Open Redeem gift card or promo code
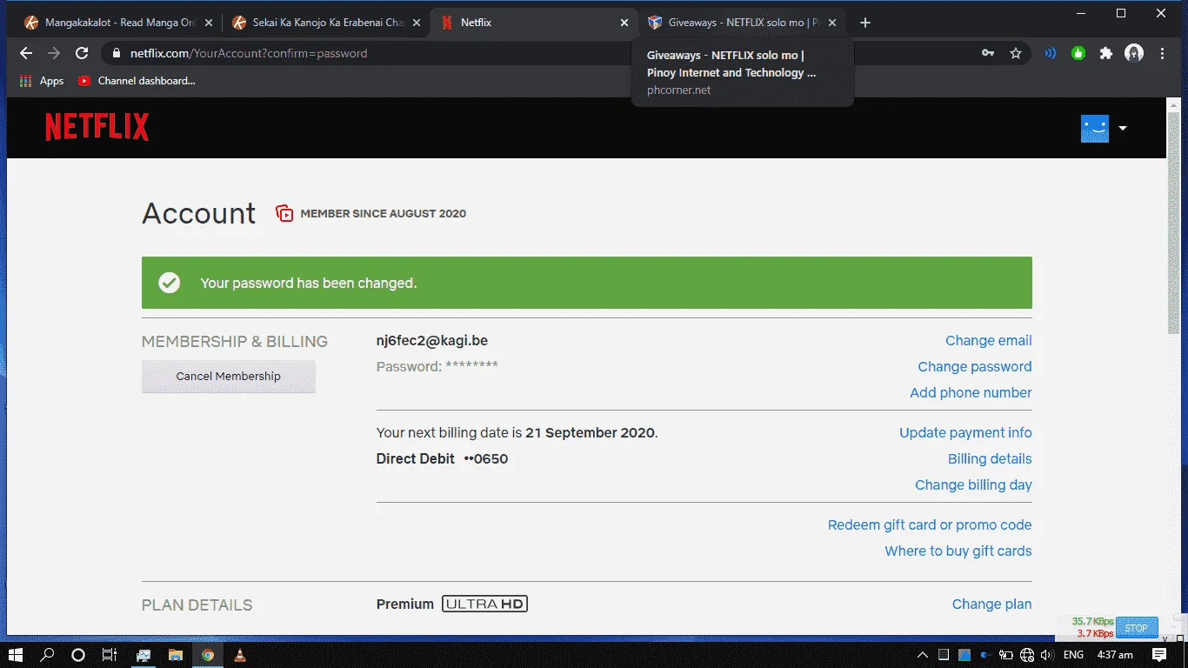1188x668 pixels. tap(930, 525)
